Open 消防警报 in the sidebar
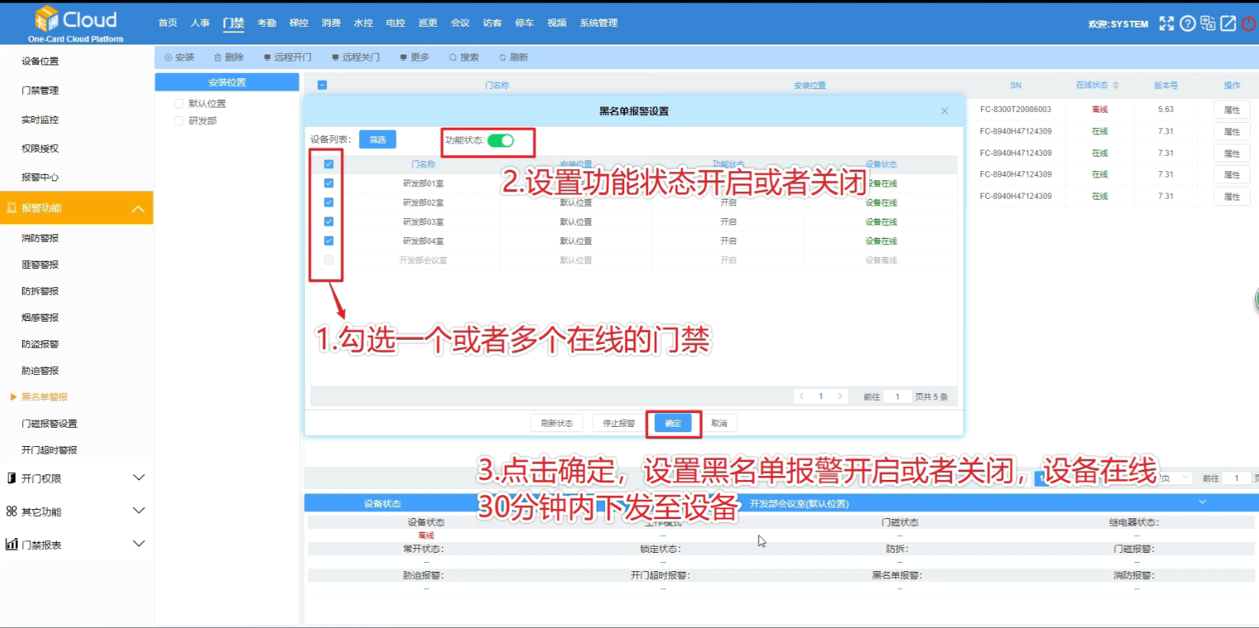The image size is (1259, 628). coord(40,238)
